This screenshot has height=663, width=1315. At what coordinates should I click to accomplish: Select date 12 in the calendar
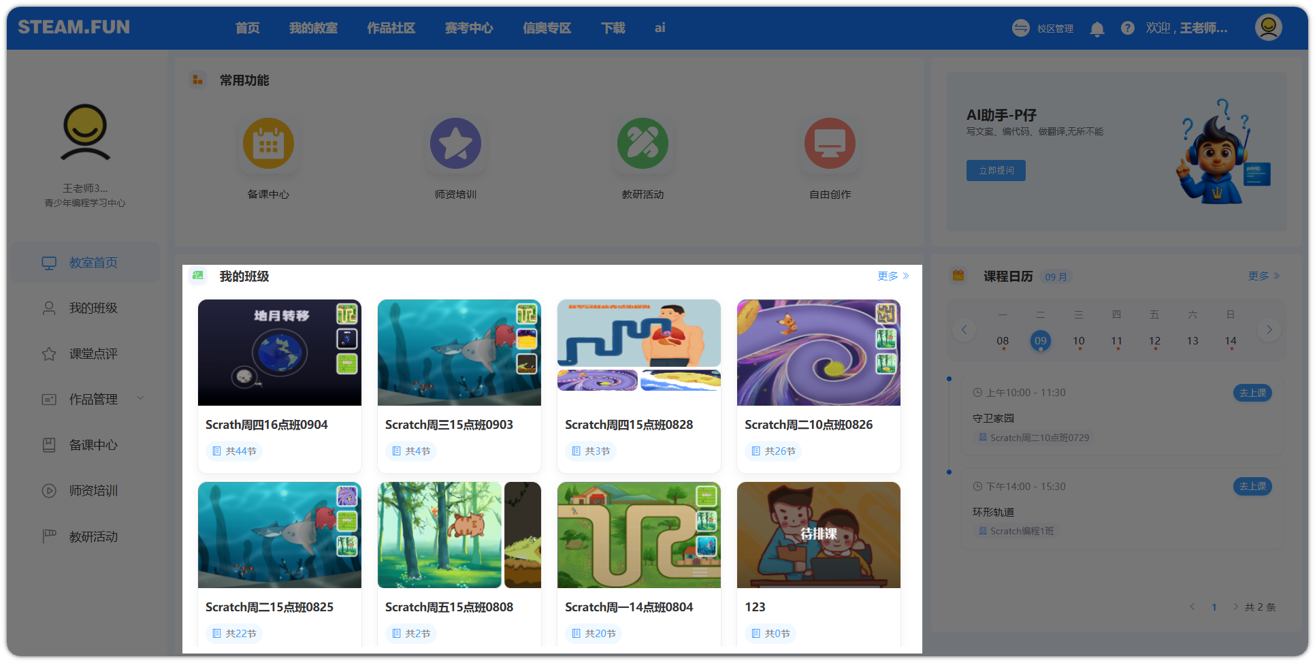1154,341
